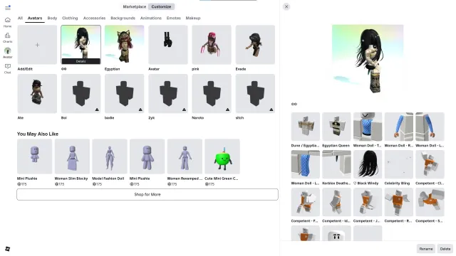
Task: Open Black Windy hair item
Action: pos(368,164)
